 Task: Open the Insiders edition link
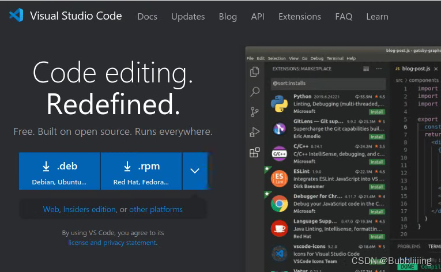click(89, 210)
